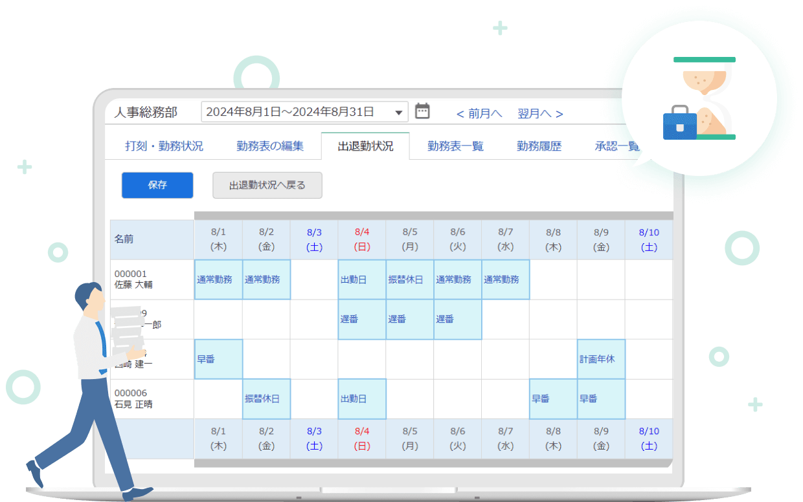
Task: Go to previous month via 前月へ
Action: click(479, 114)
